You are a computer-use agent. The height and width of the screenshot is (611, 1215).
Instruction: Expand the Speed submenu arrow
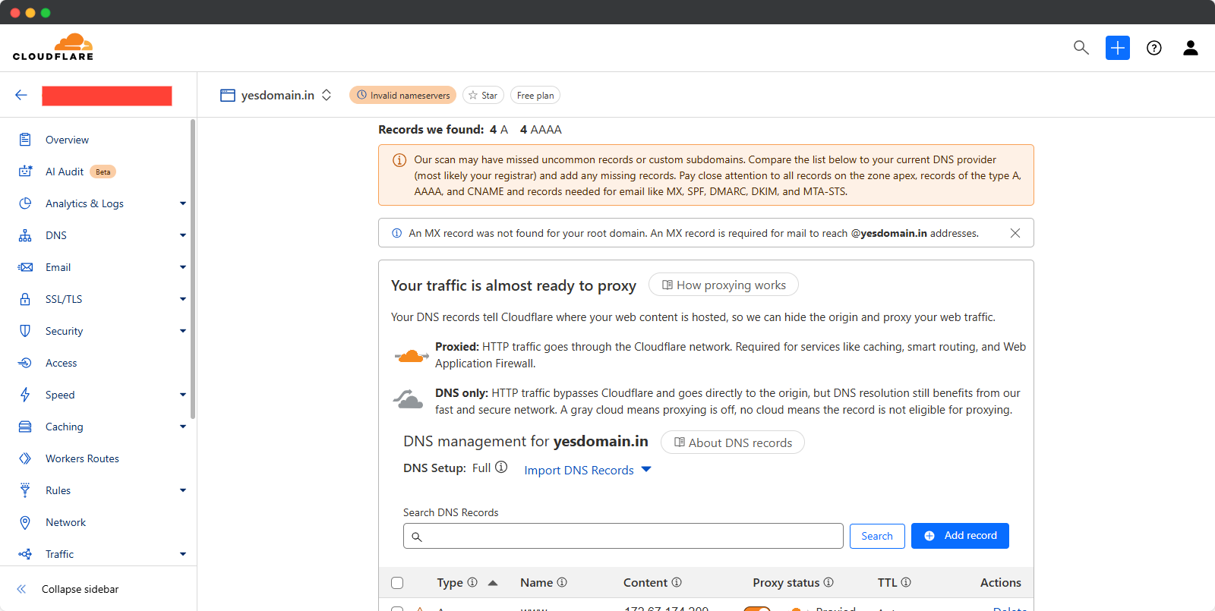183,395
